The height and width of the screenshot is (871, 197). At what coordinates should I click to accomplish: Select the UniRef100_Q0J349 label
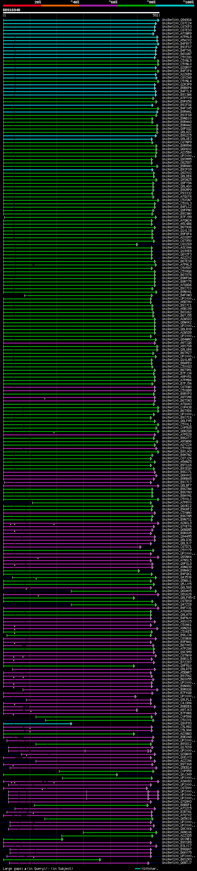click(x=177, y=774)
